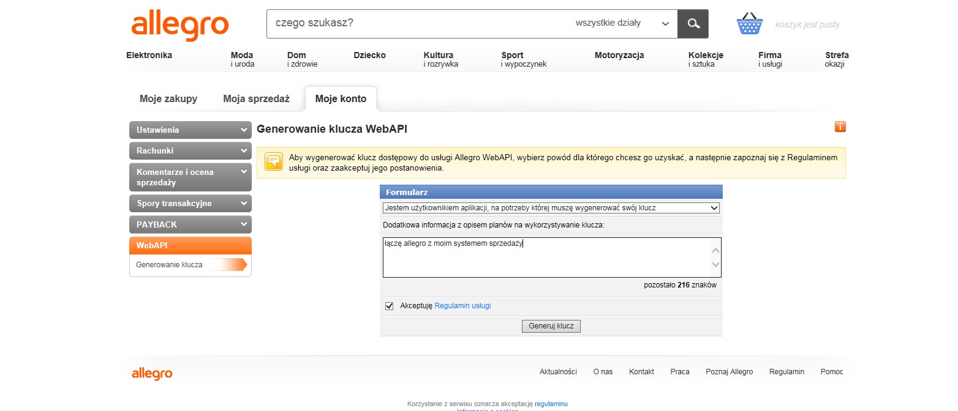
Task: Open the Dom i zdrowie category
Action: [x=302, y=59]
